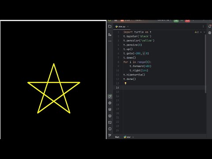
Task: Open the Problems sidebar icon
Action: [x=110, y=129]
